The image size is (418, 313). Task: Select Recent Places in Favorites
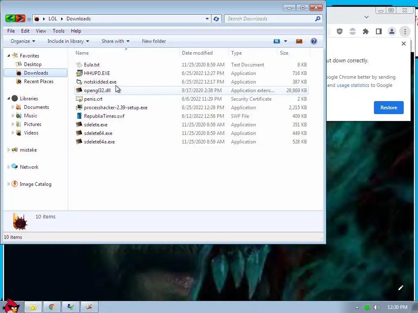click(x=39, y=82)
